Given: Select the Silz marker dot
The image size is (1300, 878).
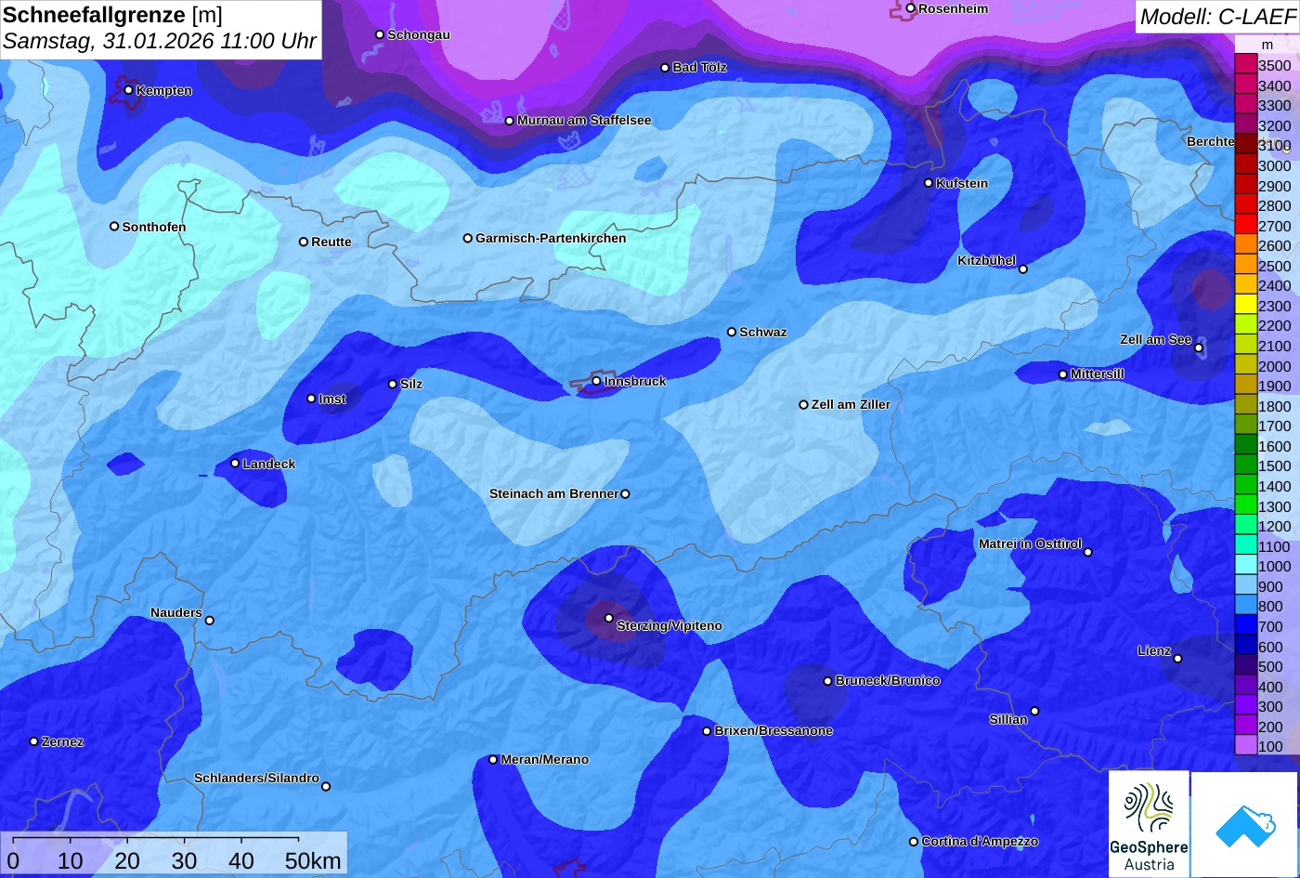Looking at the screenshot, I should click(393, 384).
